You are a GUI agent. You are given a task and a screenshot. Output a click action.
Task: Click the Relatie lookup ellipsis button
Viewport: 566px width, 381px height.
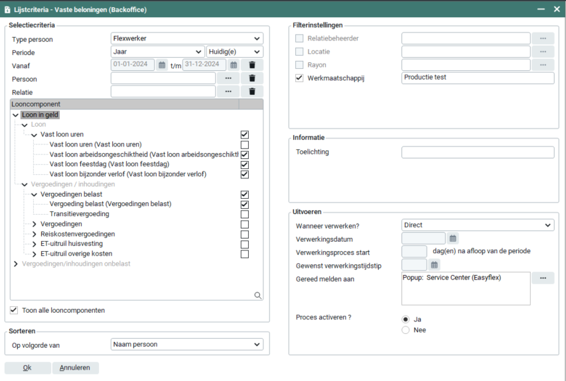pos(228,91)
